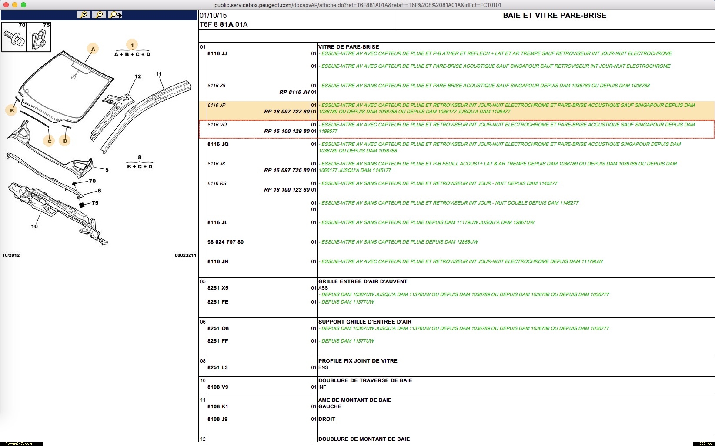
Task: Click the BAIE ET VITRE PARE-BRISE title
Action: click(x=555, y=16)
